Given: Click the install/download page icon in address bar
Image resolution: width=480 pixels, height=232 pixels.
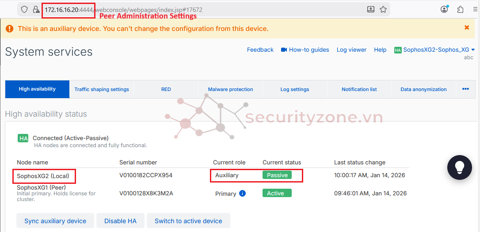Looking at the screenshot, I should point(370,9).
